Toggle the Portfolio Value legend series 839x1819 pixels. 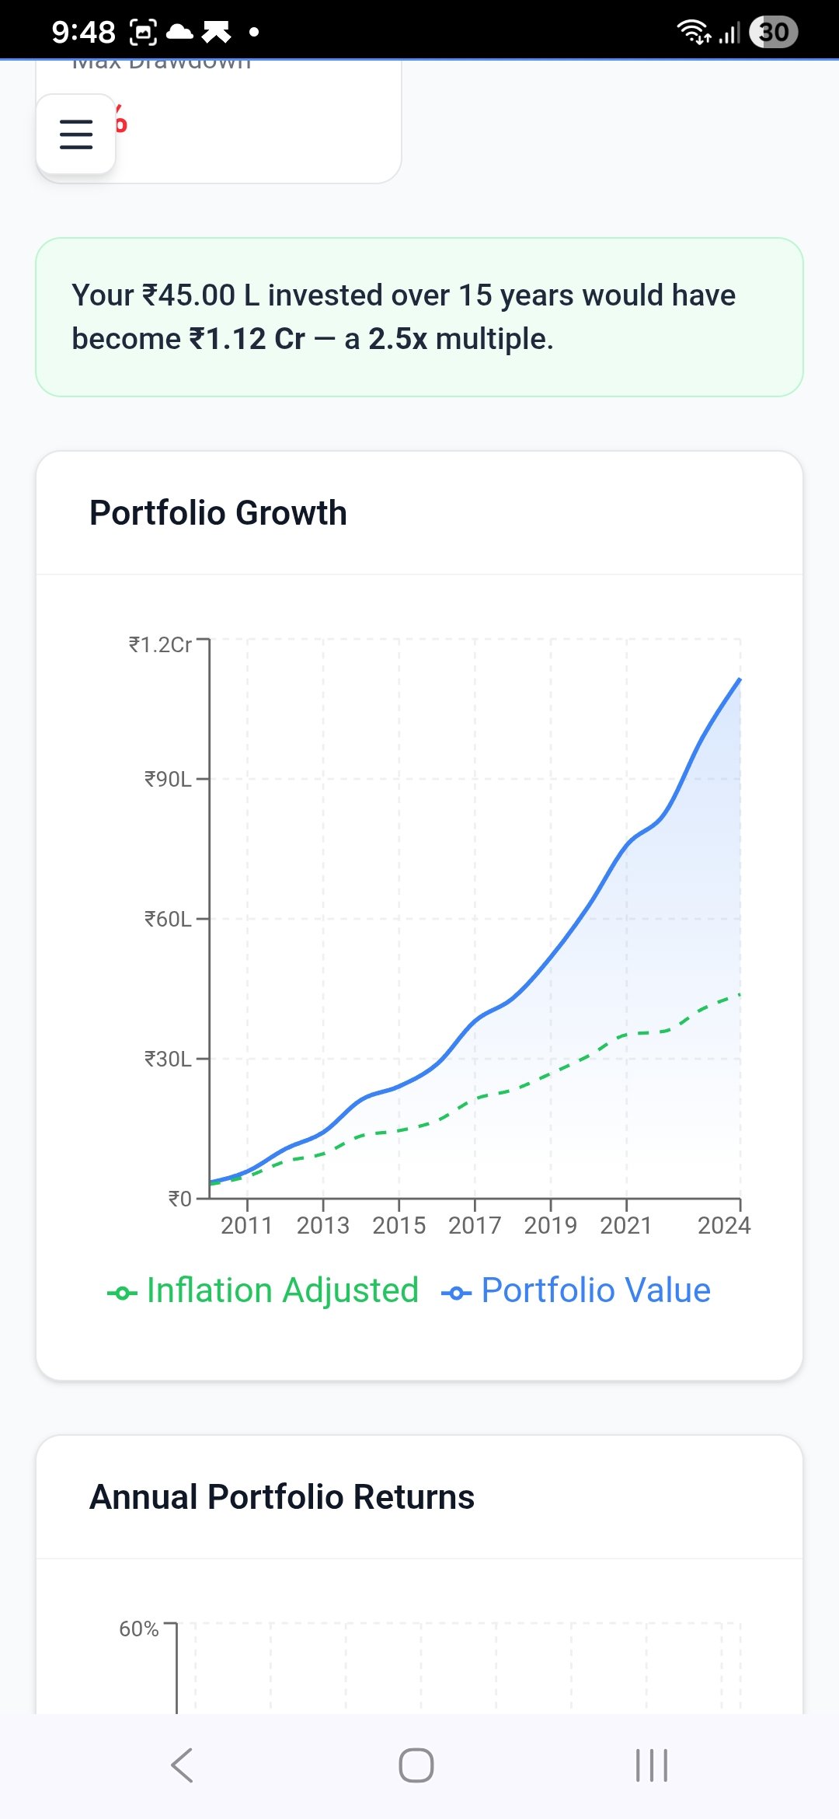pyautogui.click(x=595, y=1290)
